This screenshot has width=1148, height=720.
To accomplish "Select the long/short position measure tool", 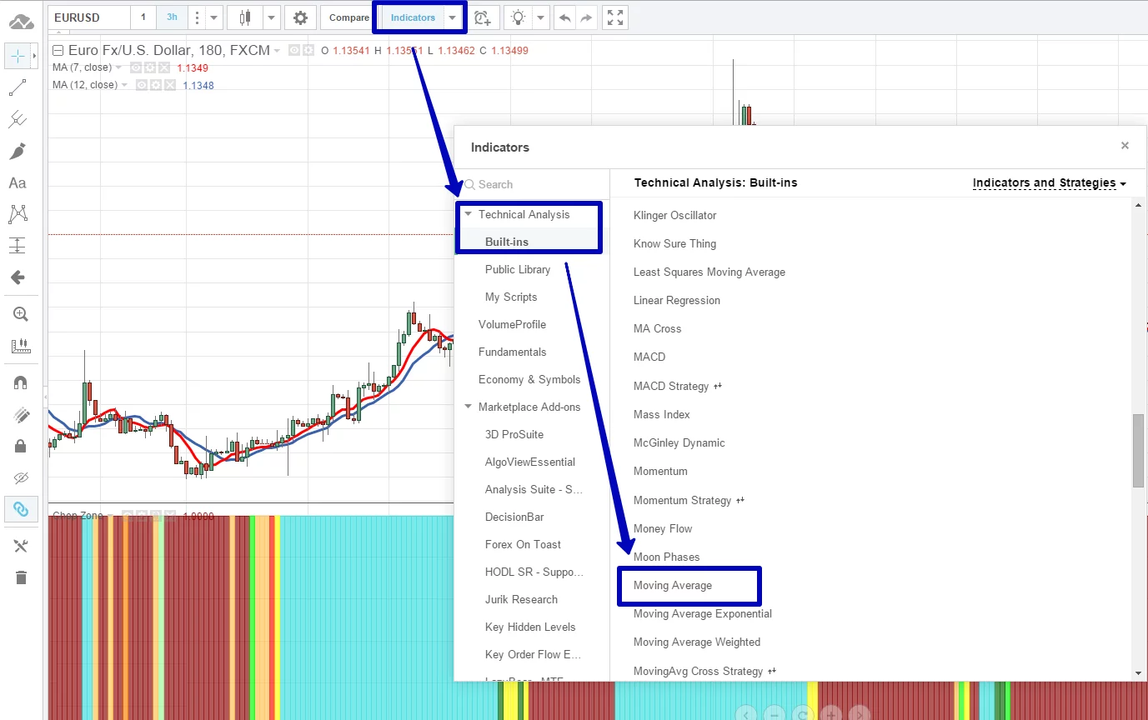I will 18,246.
